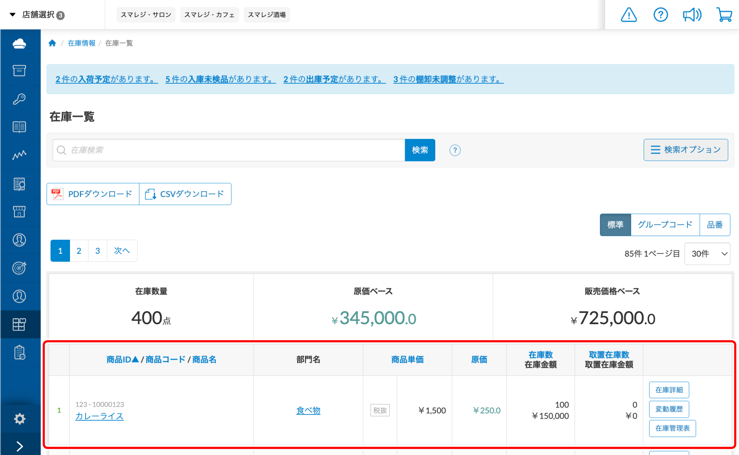Open the megaphone announcements icon

click(692, 15)
